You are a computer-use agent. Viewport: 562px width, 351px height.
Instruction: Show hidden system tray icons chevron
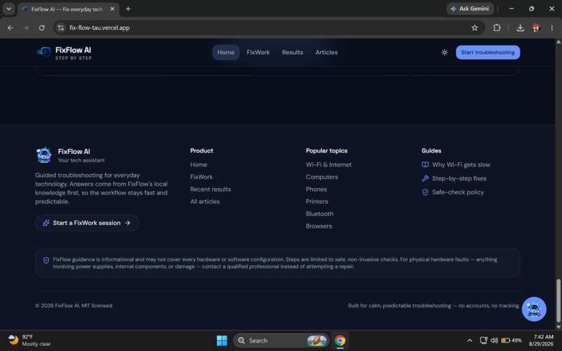pyautogui.click(x=469, y=341)
